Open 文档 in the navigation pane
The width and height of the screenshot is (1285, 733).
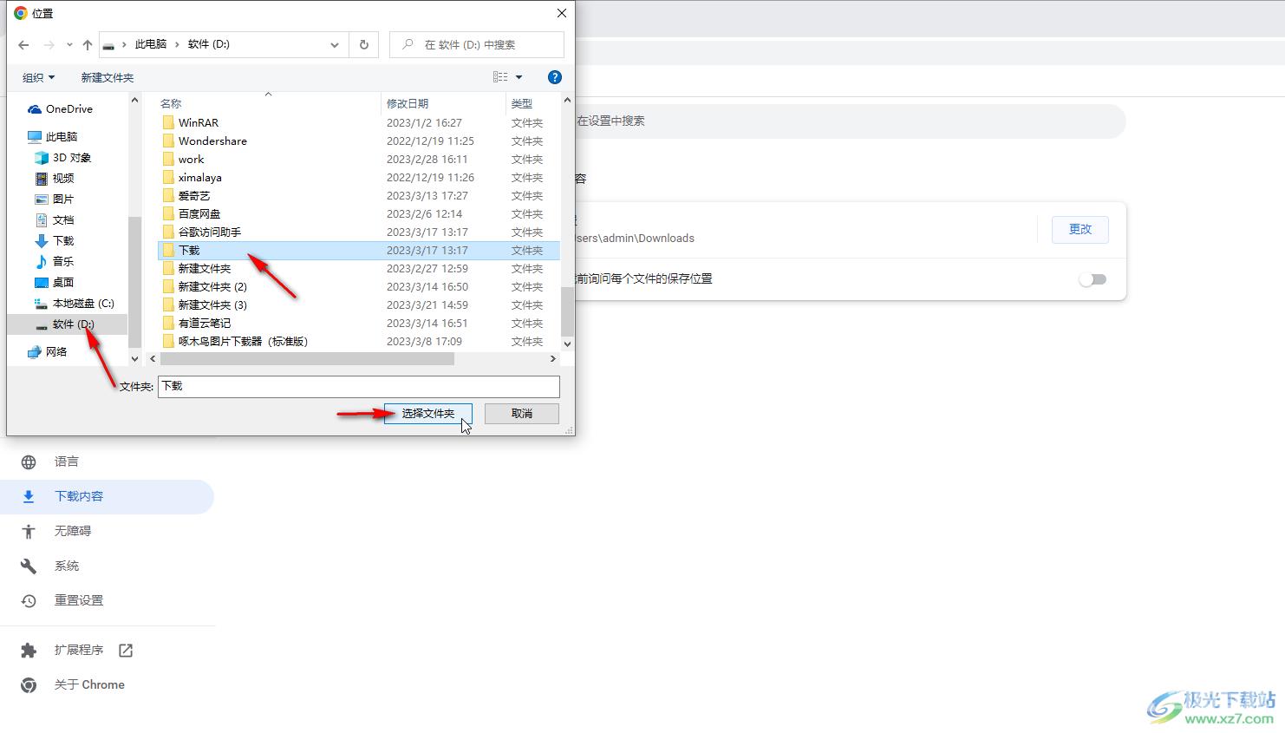coord(55,220)
